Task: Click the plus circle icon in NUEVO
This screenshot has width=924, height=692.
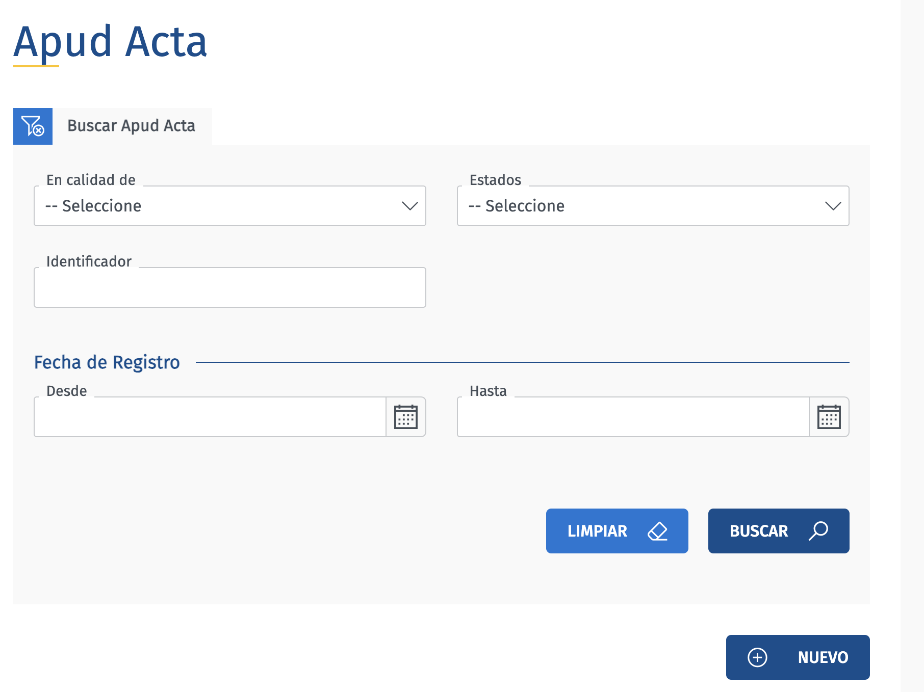Action: [x=757, y=657]
